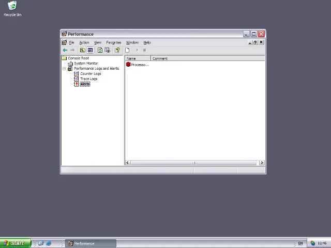The image size is (331, 248).
Task: Click the horizontal scrollbar right arrow
Action: (x=262, y=163)
